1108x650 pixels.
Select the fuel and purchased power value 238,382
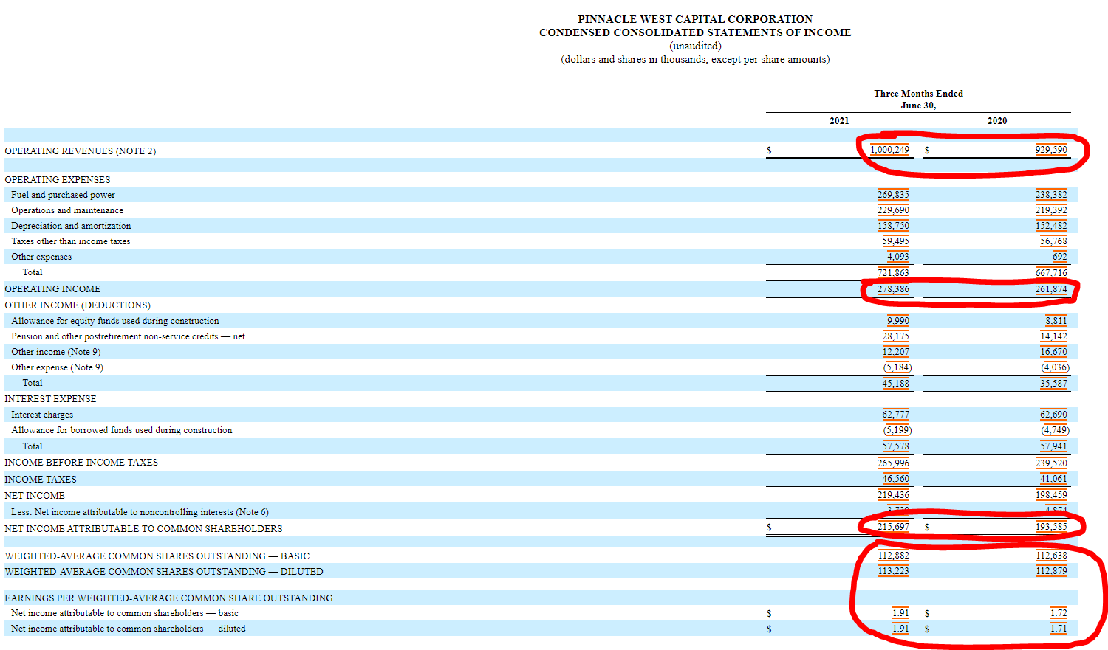point(1051,195)
